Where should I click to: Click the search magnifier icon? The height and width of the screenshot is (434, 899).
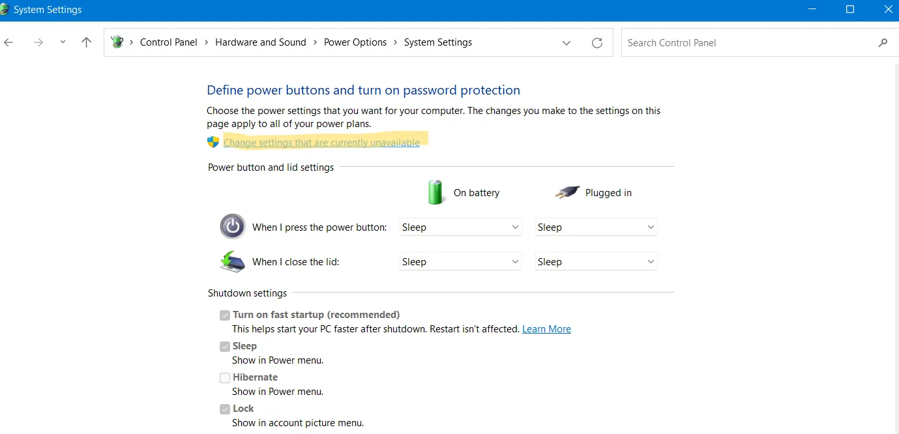[883, 42]
